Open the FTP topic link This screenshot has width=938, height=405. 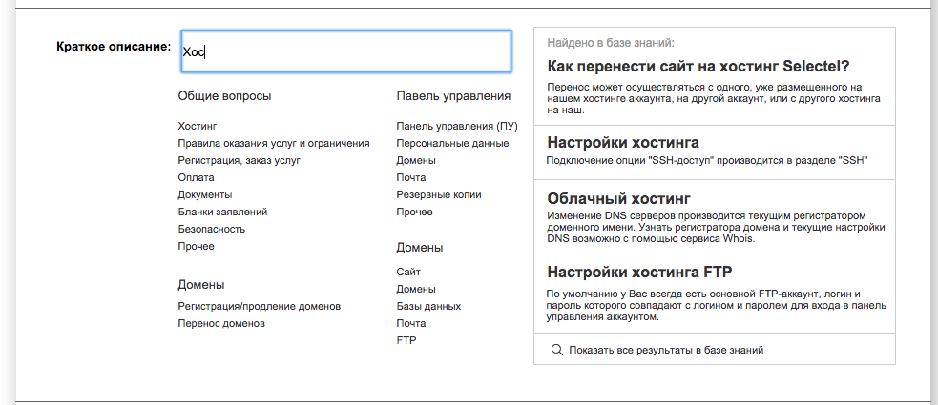pos(406,340)
